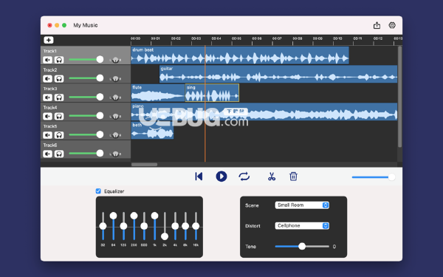The image size is (443, 277).
Task: Click the 64 Hz equalizer band handle
Action: 113,216
